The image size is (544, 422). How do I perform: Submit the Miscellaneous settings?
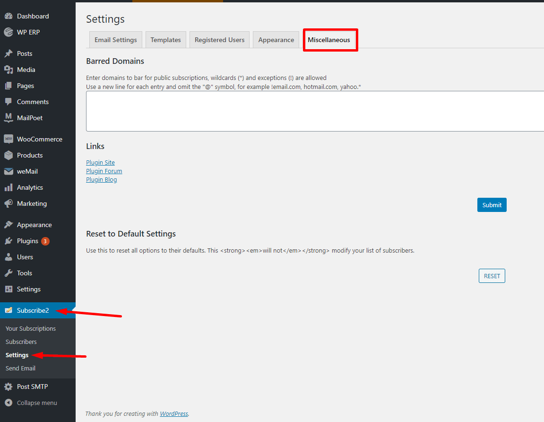(x=492, y=205)
